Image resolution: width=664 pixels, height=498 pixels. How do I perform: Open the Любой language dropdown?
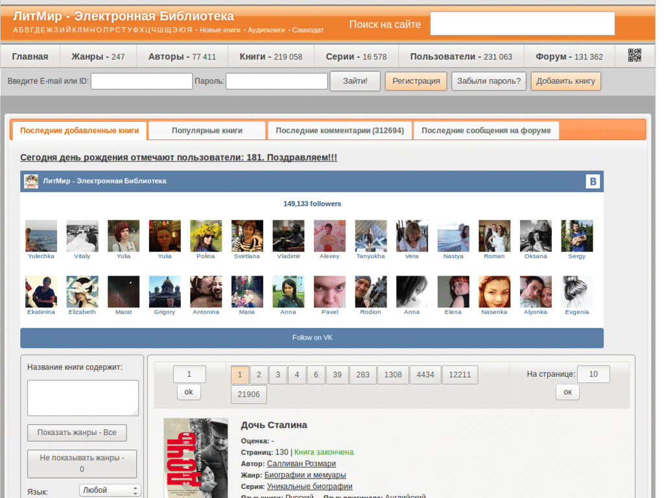tap(110, 490)
